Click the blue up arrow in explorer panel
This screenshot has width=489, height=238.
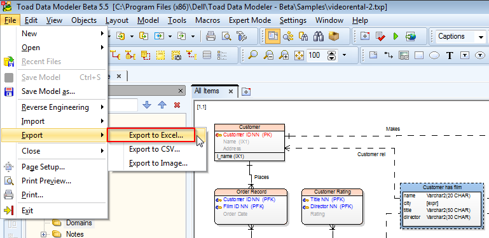[162, 105]
